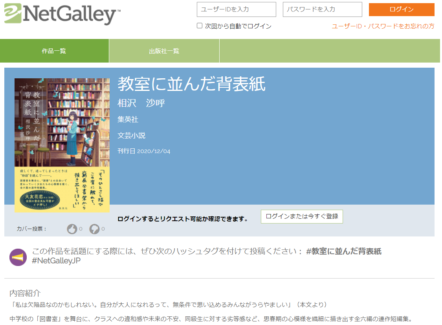Click ログインまたは今すぐ登録 button
Screen dimensions: 442x325
(302, 216)
